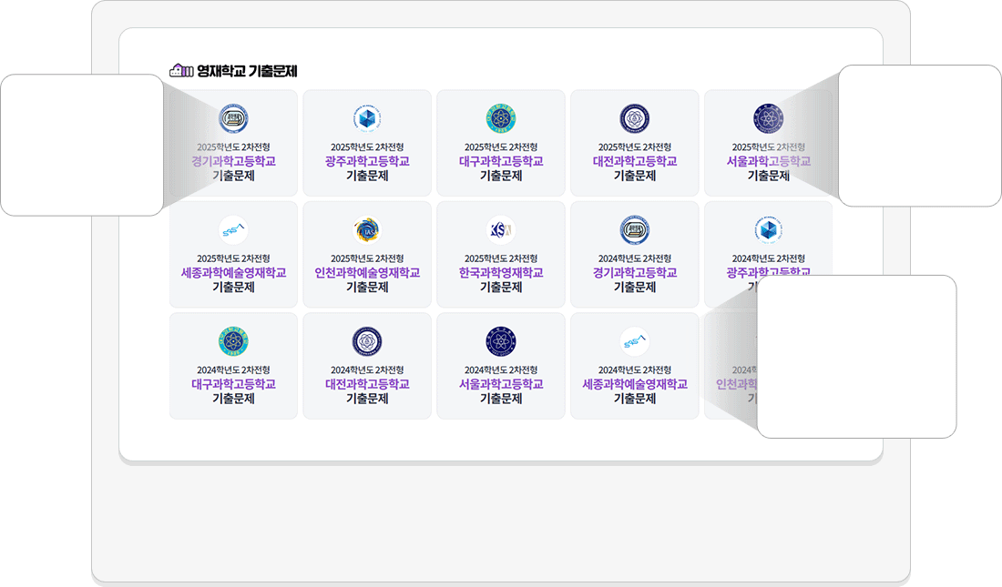Click '2025학년도 2차전형' text on 세종과학예술영재학교 card

[x=233, y=258]
